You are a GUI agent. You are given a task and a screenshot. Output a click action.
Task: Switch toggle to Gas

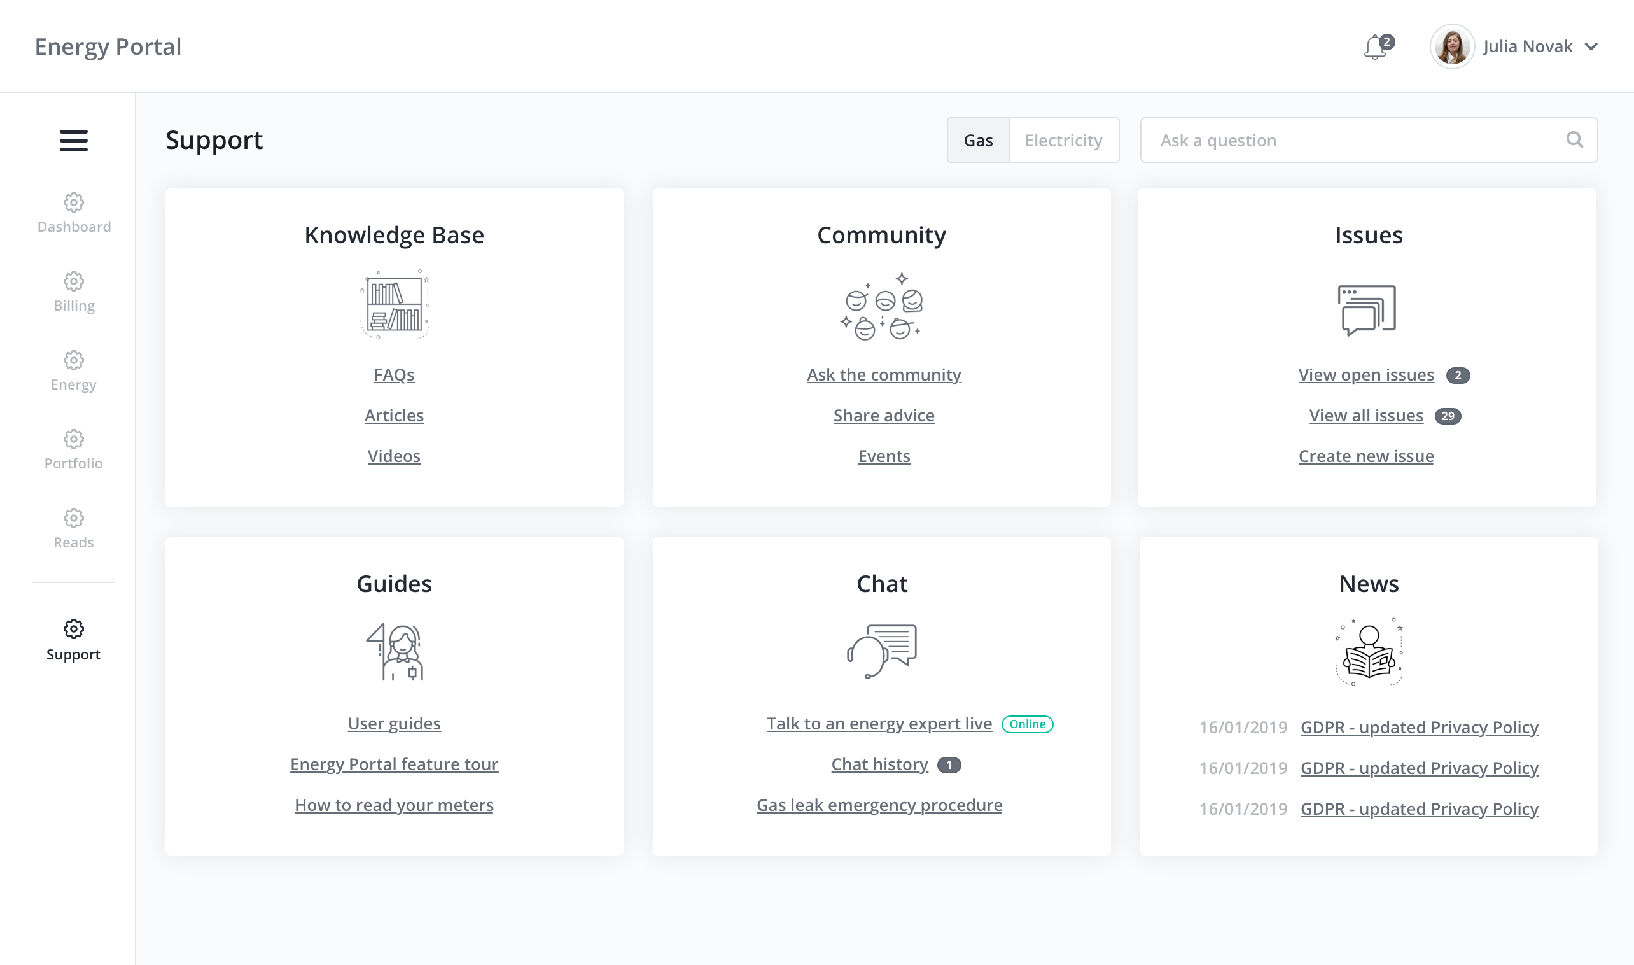pos(978,141)
